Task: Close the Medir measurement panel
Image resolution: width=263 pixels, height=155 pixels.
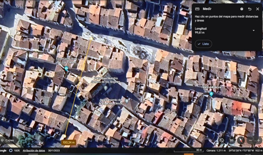Action: click(257, 9)
